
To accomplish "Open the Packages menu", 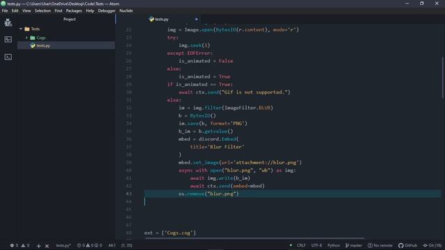I will pos(74,11).
